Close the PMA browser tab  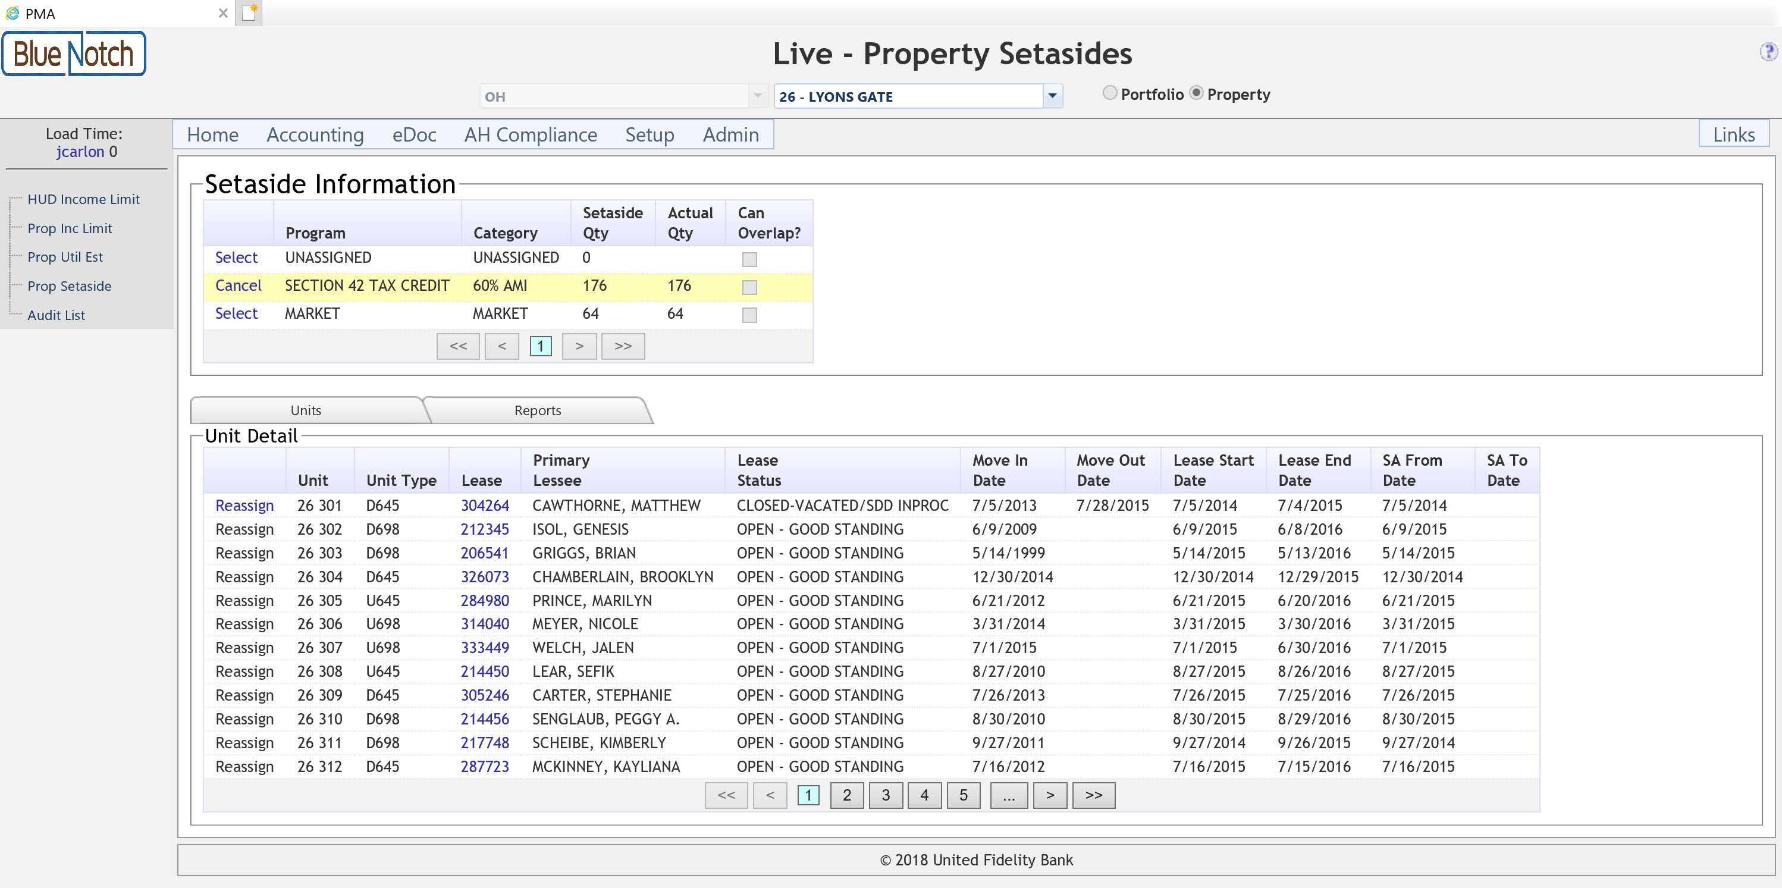pos(222,13)
